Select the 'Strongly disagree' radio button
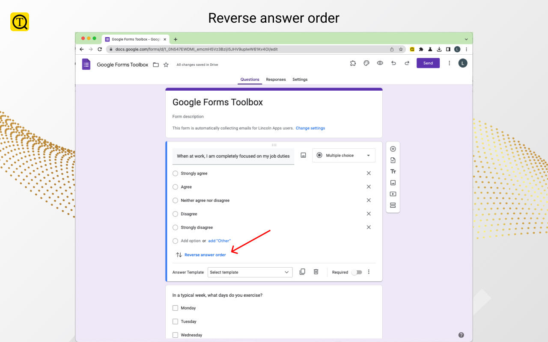The image size is (548, 342). [x=175, y=227]
